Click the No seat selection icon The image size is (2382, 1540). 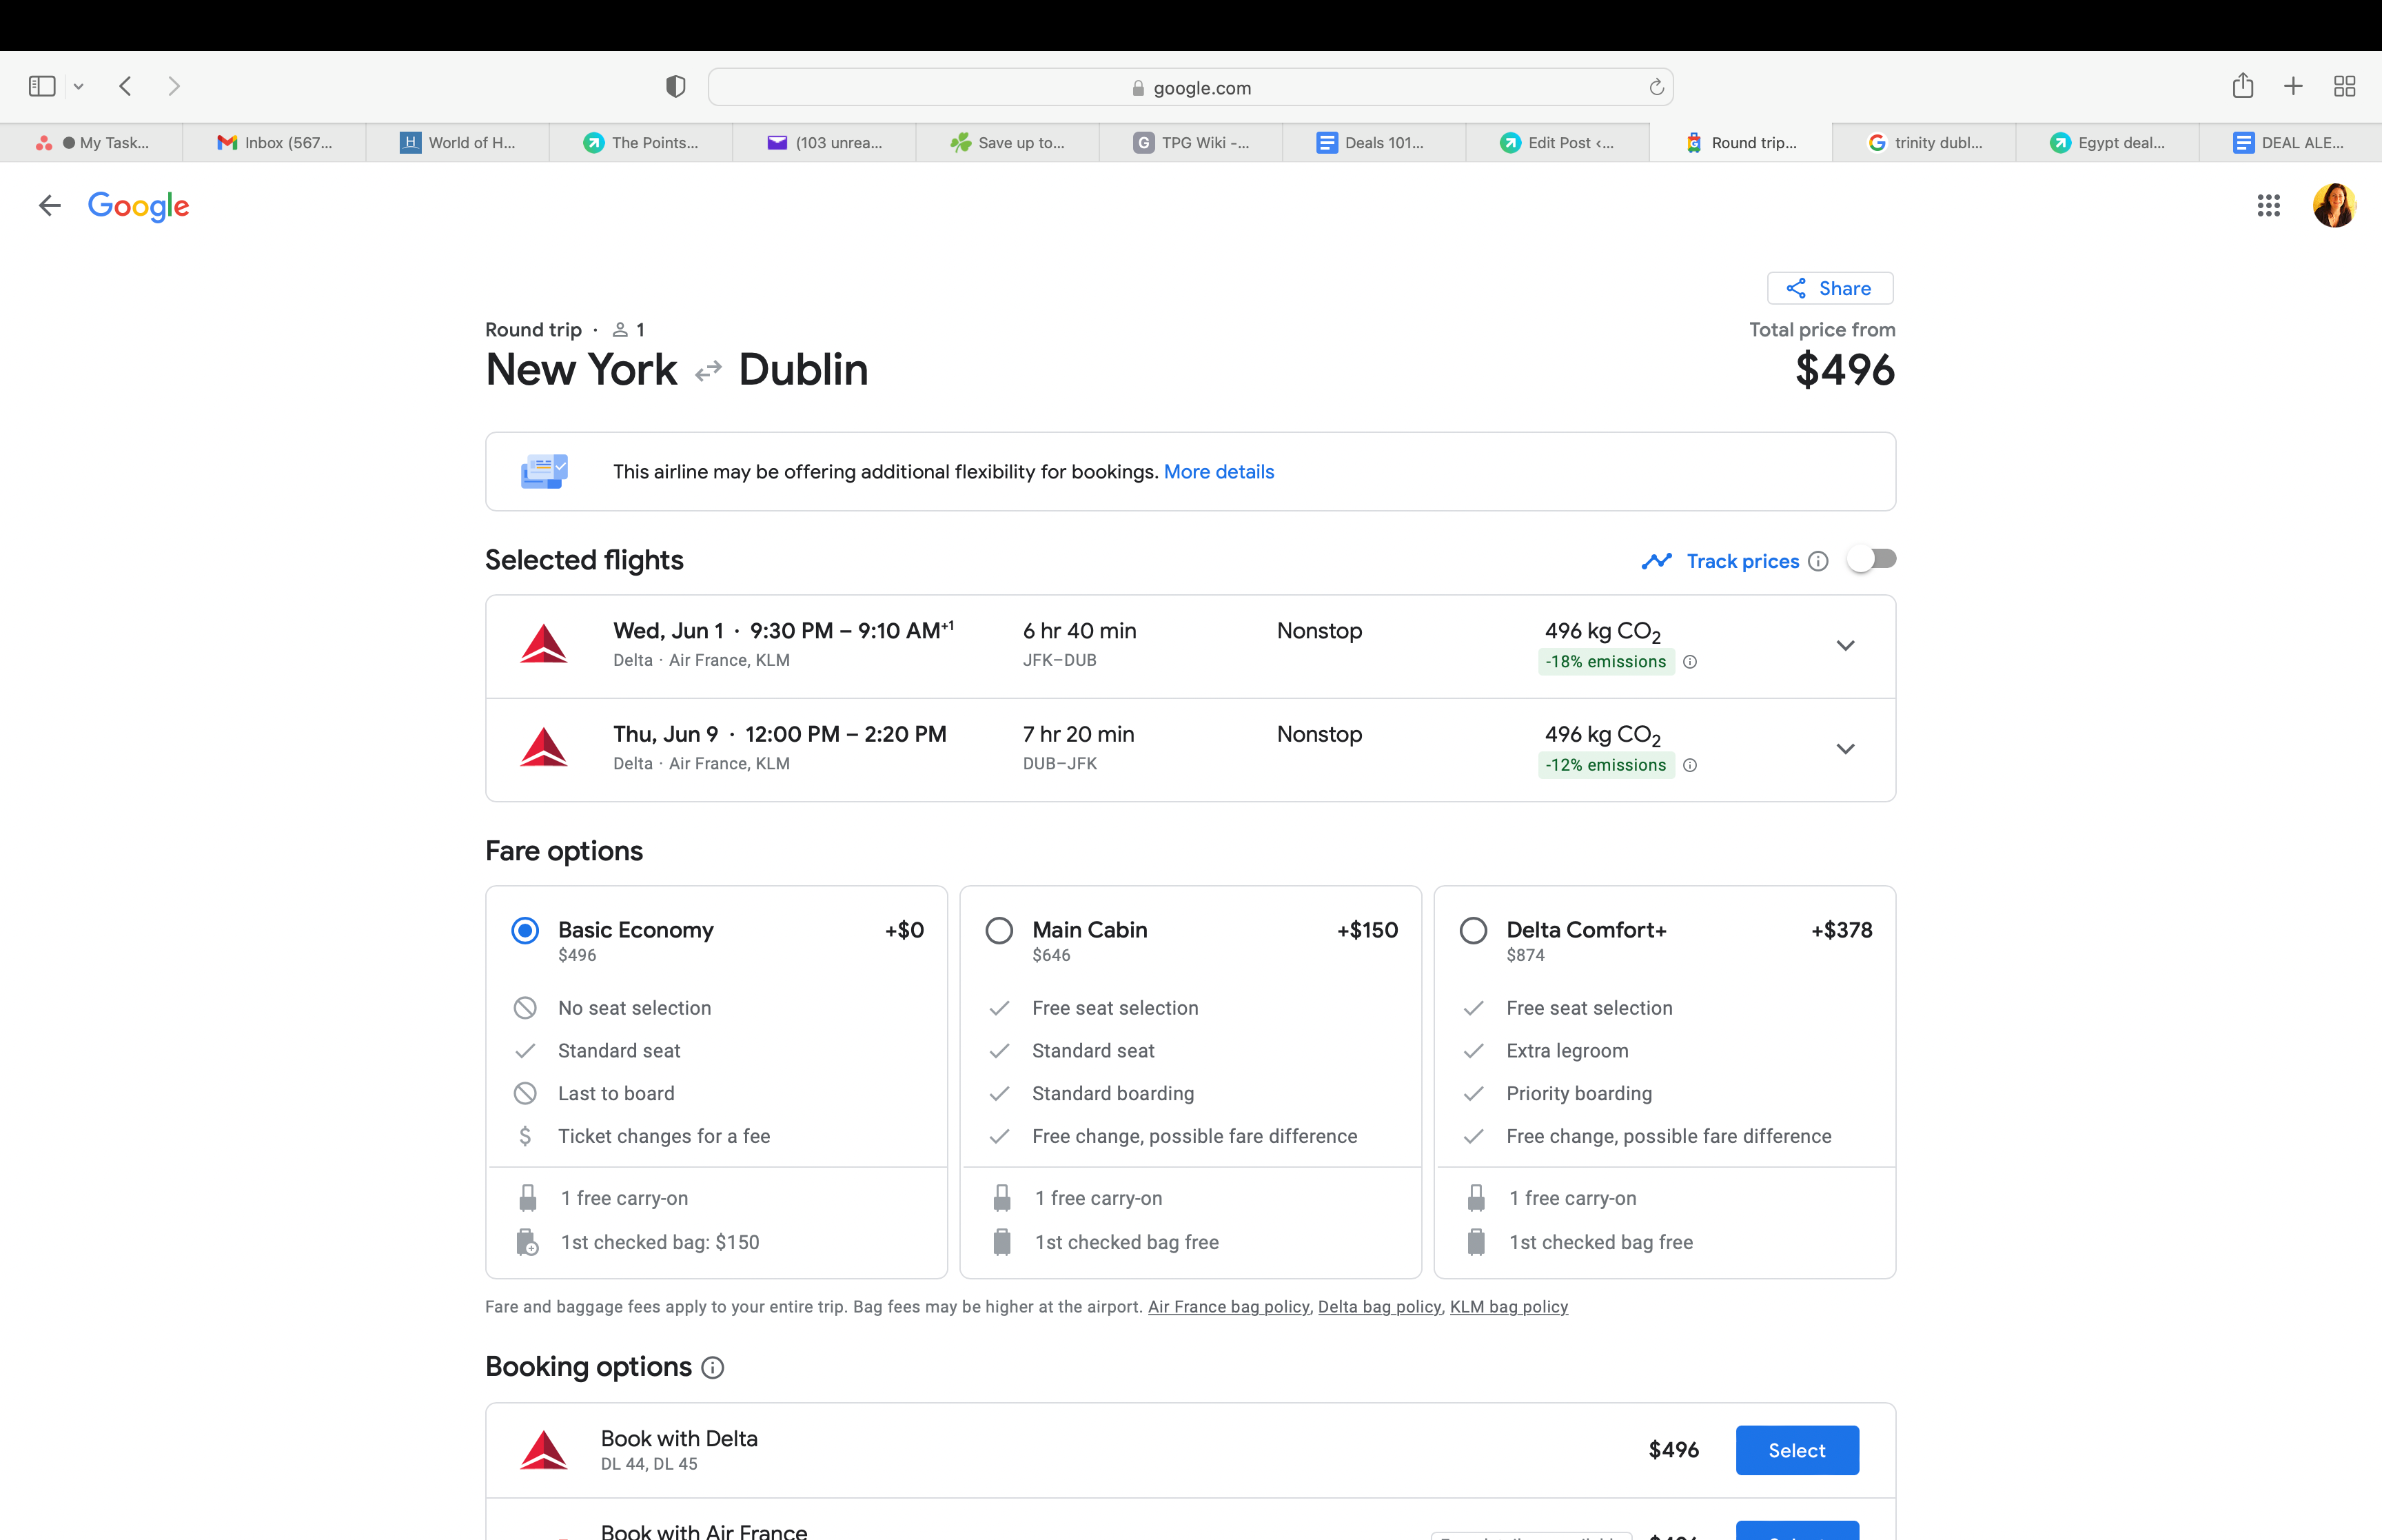pyautogui.click(x=525, y=1008)
